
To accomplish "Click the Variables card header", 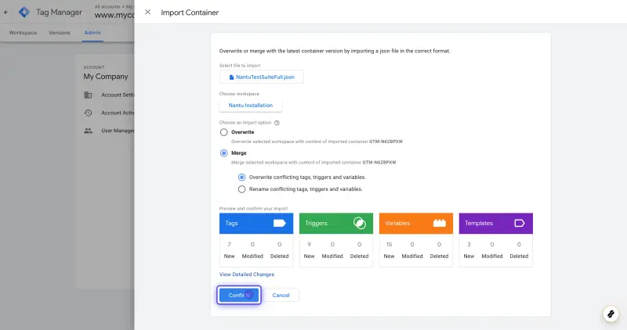I will click(x=416, y=224).
